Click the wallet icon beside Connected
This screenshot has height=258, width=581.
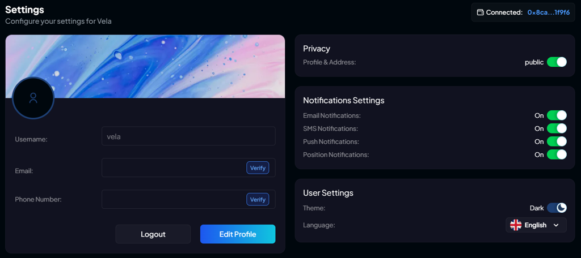(x=480, y=12)
